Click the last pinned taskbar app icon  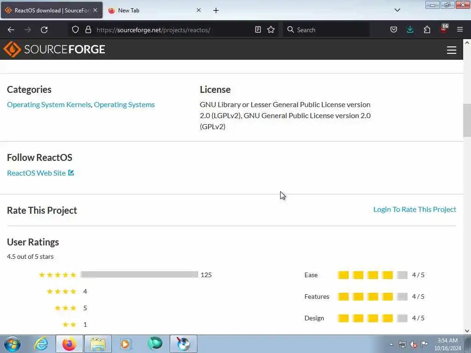click(183, 344)
